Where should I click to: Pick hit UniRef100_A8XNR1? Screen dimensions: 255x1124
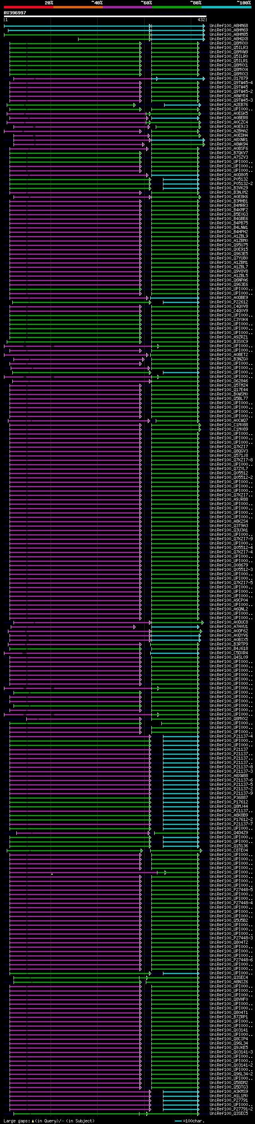pos(229,140)
